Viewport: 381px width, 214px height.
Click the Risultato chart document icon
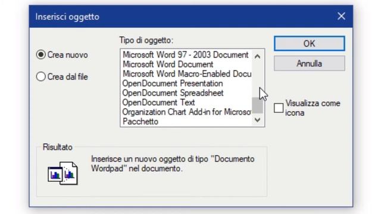point(63,173)
